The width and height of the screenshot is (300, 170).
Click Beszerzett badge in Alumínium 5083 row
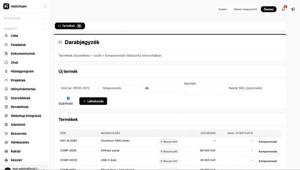pyautogui.click(x=169, y=142)
